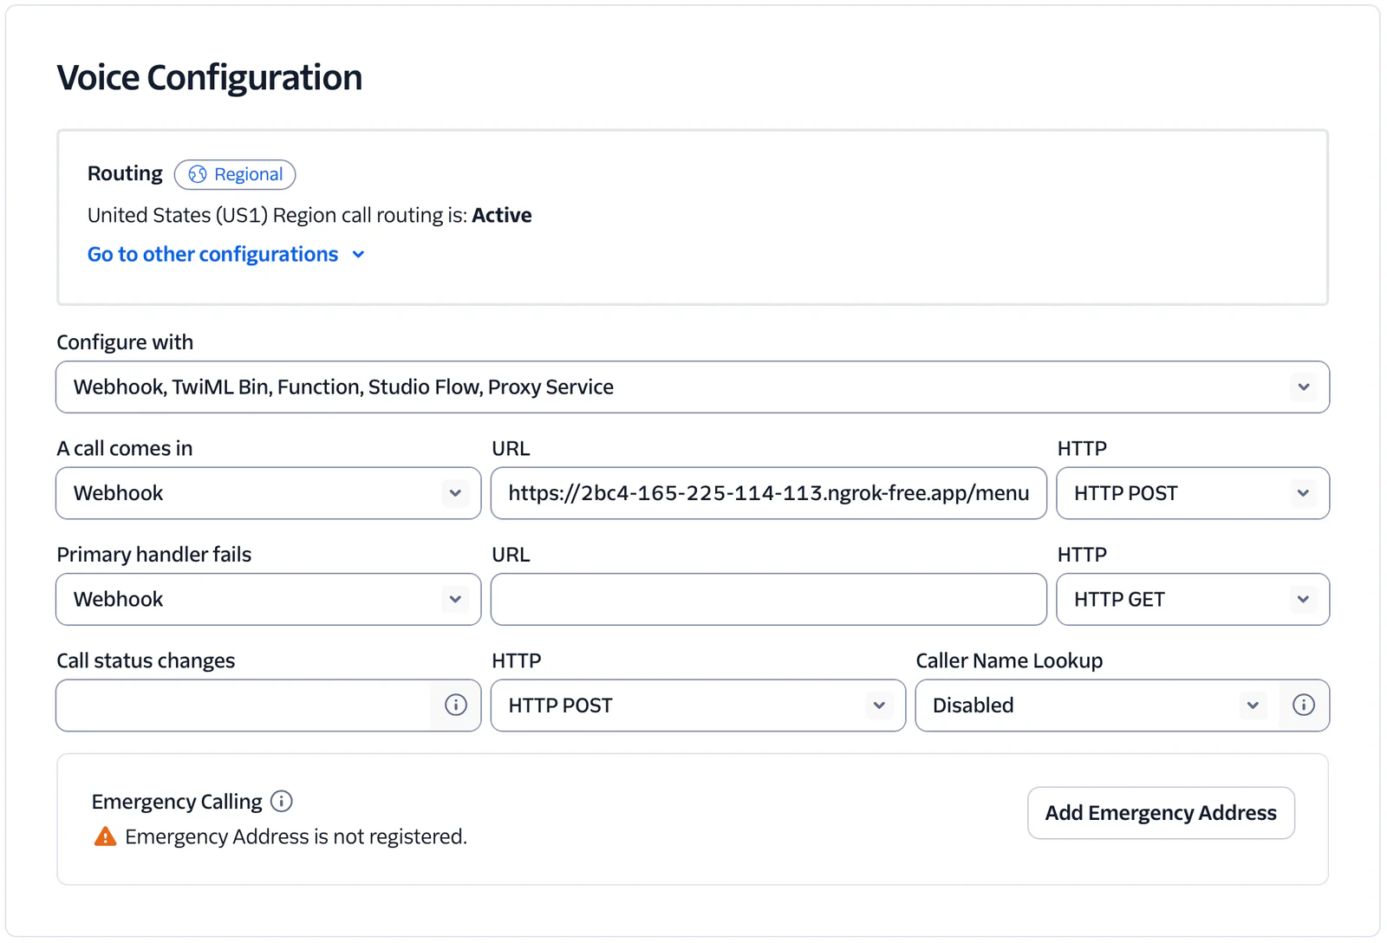Click the 'Go to other configurations' link

(212, 254)
